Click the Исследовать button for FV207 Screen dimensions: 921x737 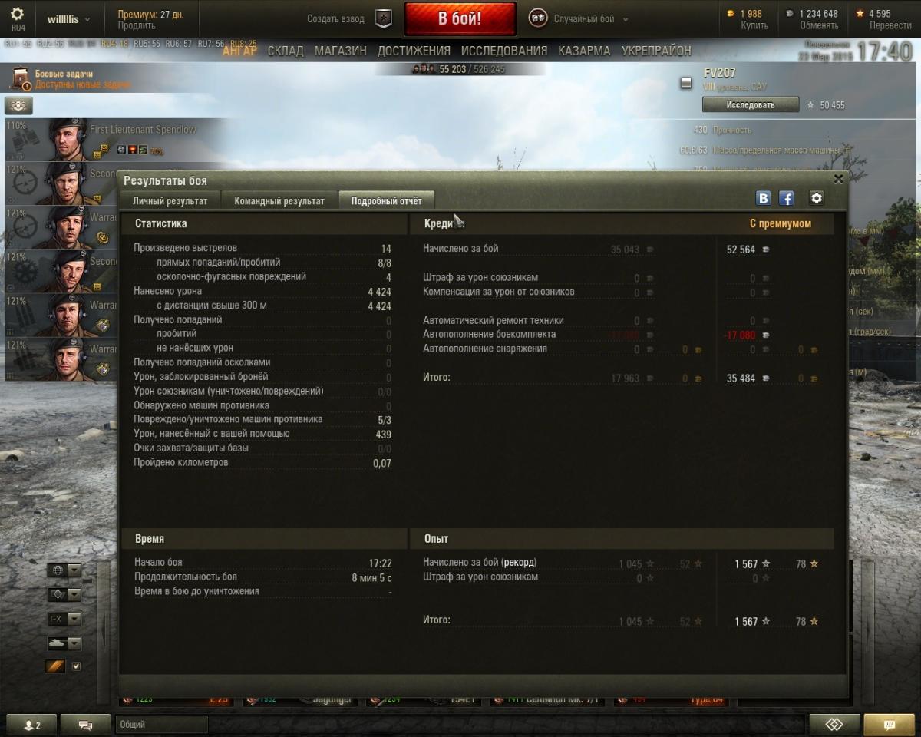[x=751, y=104]
